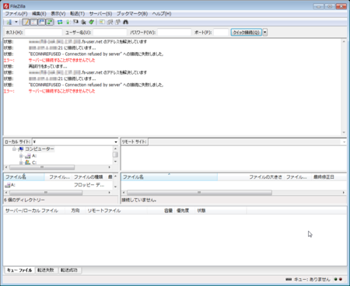350x286 pixels.
Task: Toggle local directory tree display
Action: (33, 22)
